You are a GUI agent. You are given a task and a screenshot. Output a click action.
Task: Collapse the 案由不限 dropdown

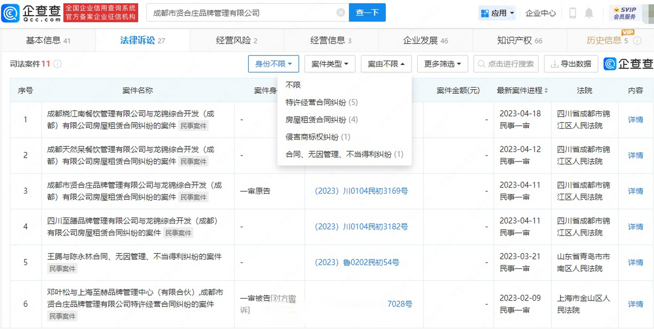386,64
